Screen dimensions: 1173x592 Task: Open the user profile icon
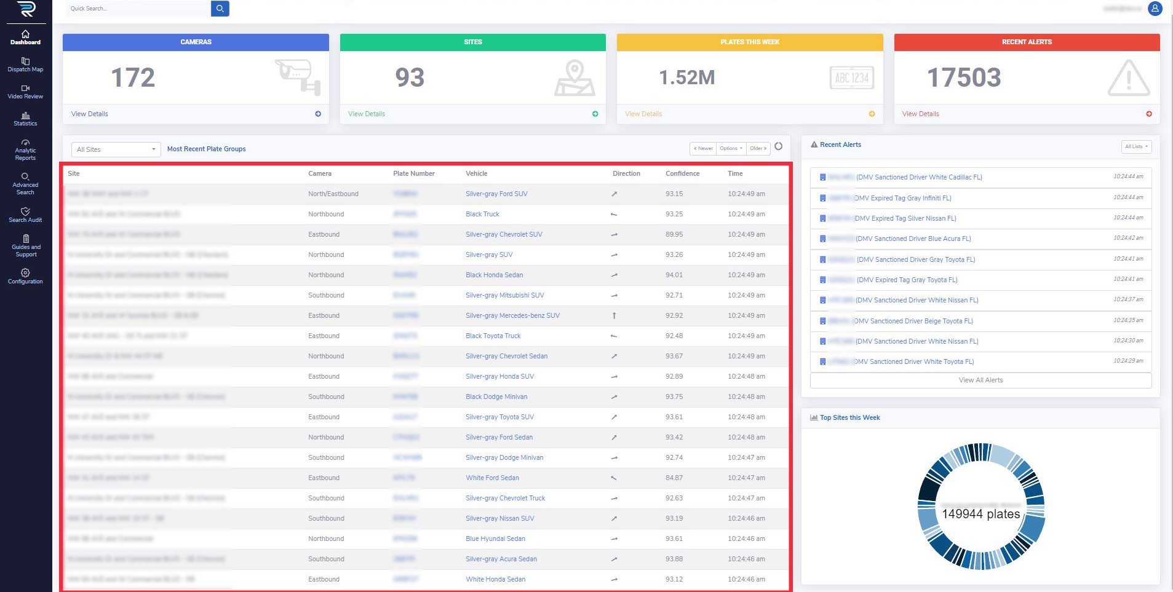pyautogui.click(x=1155, y=9)
